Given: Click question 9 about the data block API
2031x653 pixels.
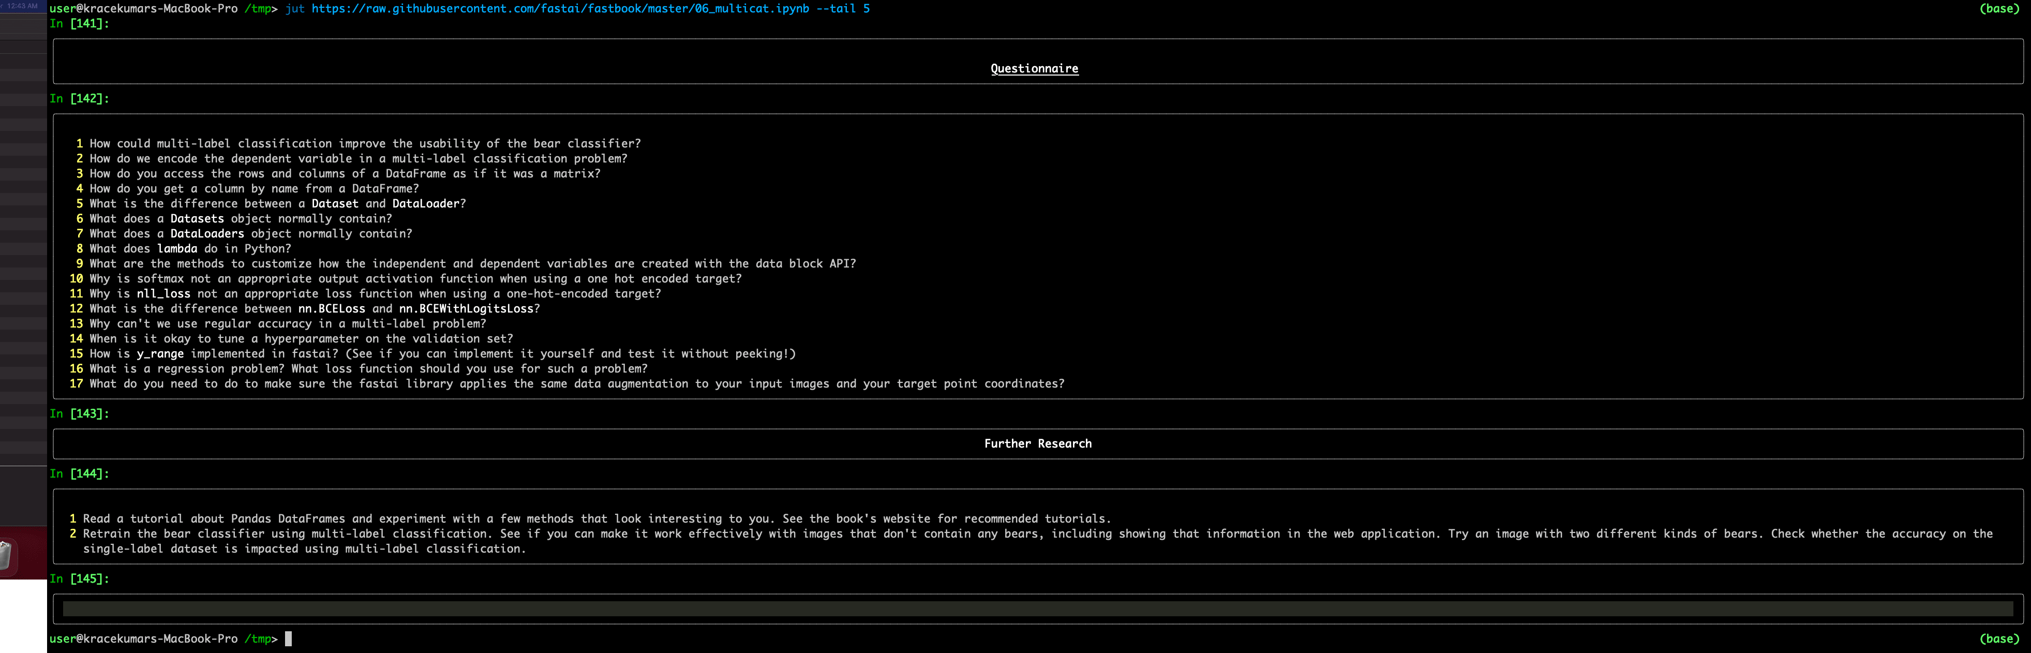Looking at the screenshot, I should [x=472, y=263].
